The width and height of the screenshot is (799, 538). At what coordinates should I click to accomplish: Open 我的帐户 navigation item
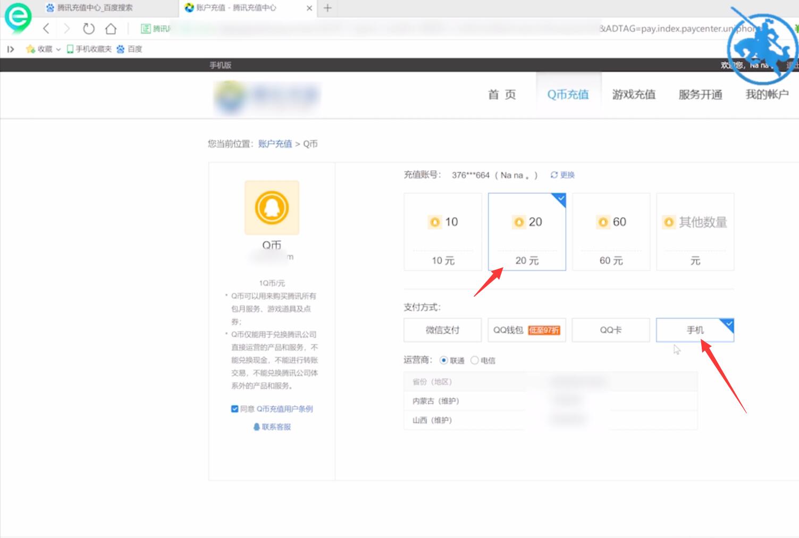(x=767, y=95)
